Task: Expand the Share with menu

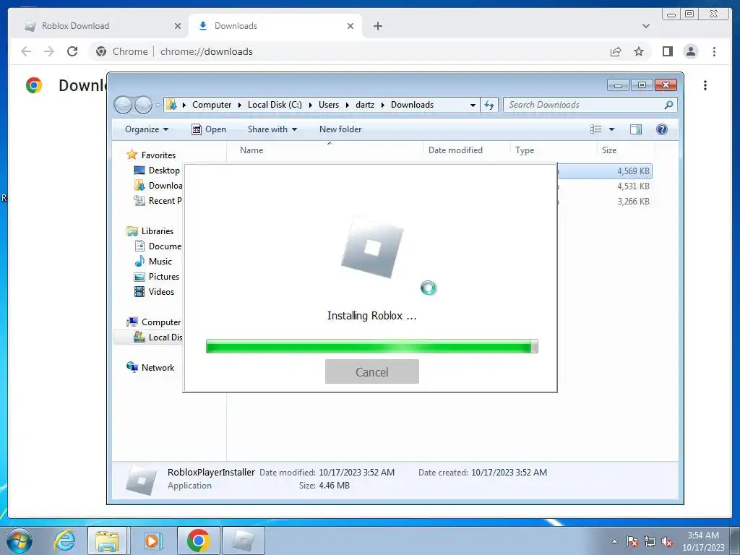Action: tap(272, 129)
